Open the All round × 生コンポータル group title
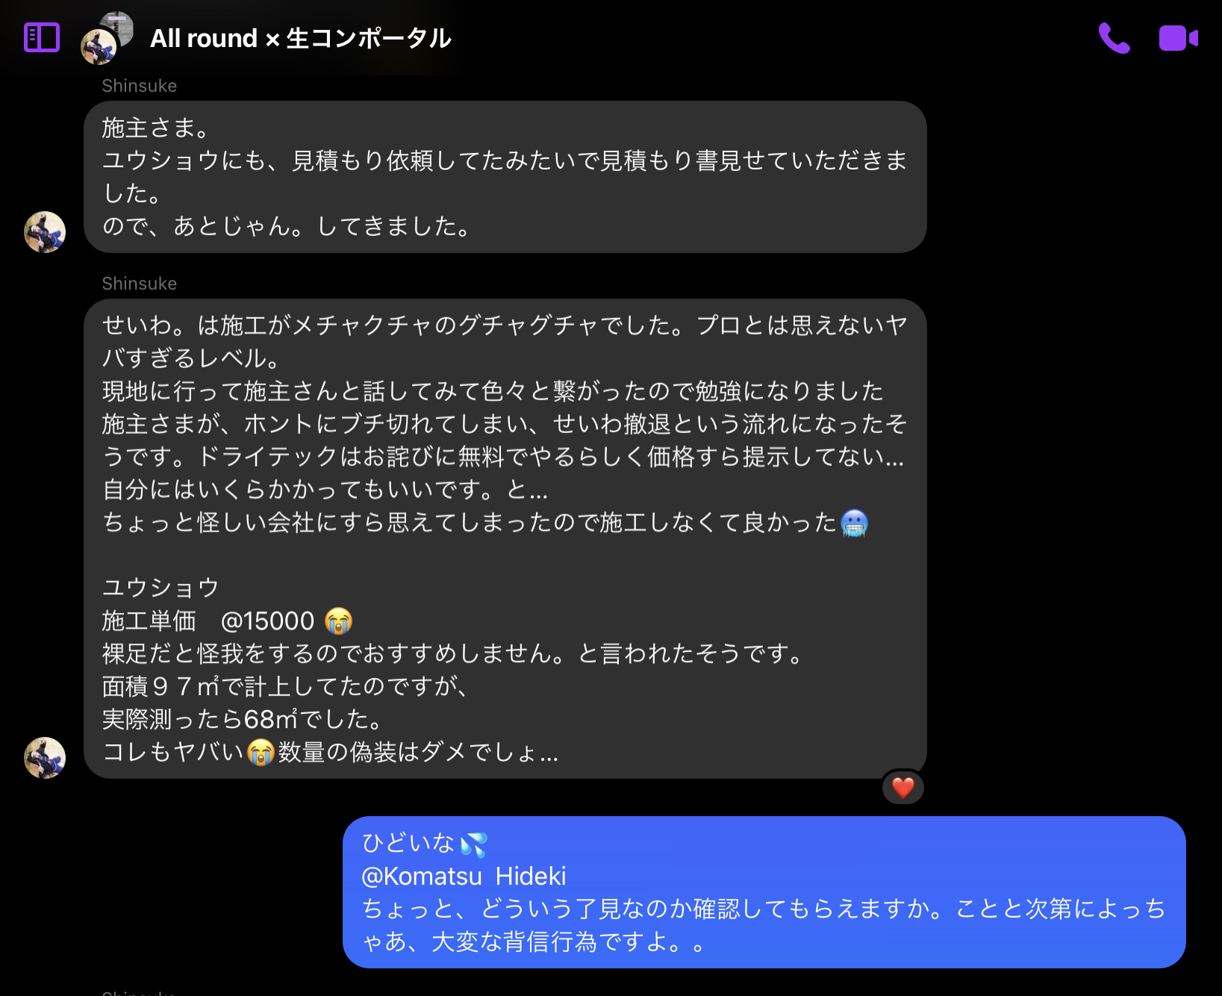Image resolution: width=1222 pixels, height=996 pixels. click(x=300, y=38)
